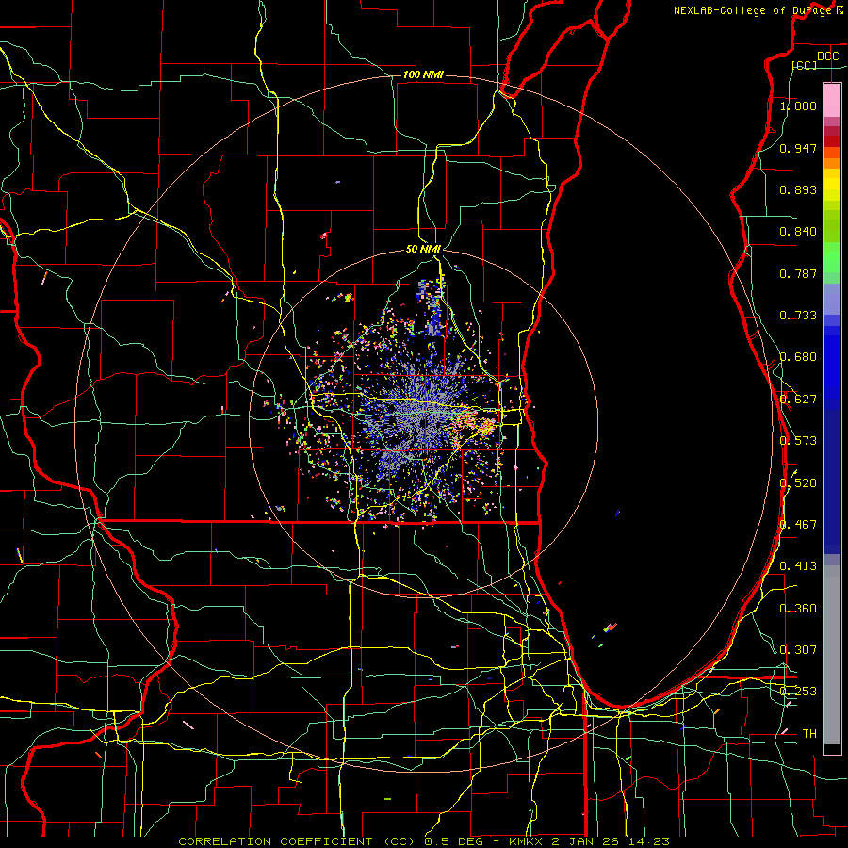Click the 0.947 legend value
Image resolution: width=848 pixels, height=848 pixels.
click(x=798, y=148)
